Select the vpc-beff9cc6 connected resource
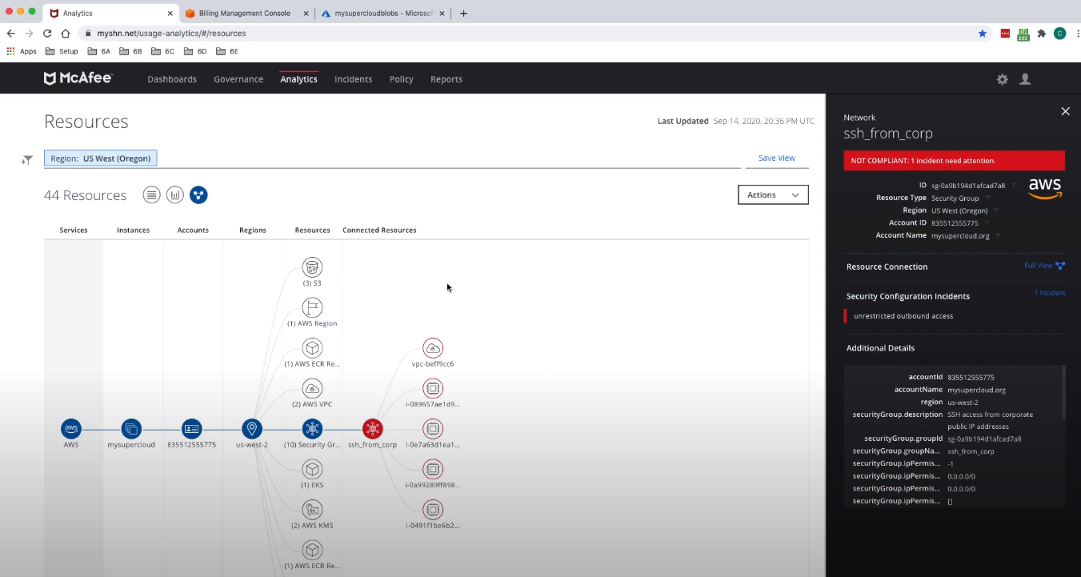1081x577 pixels. 433,348
